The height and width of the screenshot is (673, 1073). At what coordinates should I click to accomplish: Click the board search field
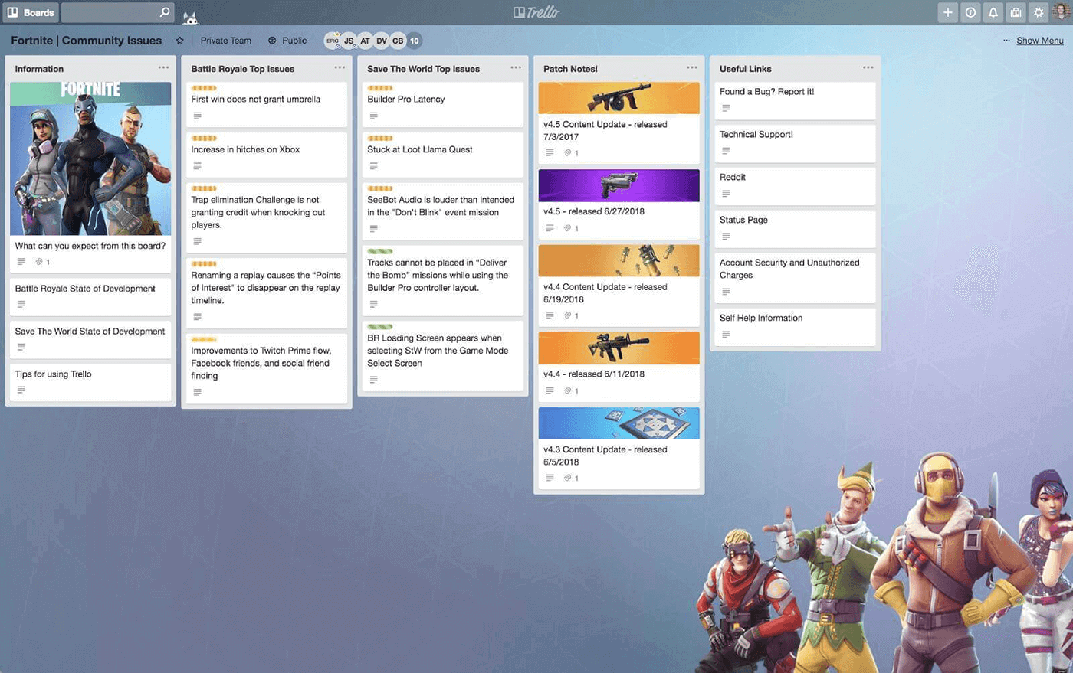[117, 12]
